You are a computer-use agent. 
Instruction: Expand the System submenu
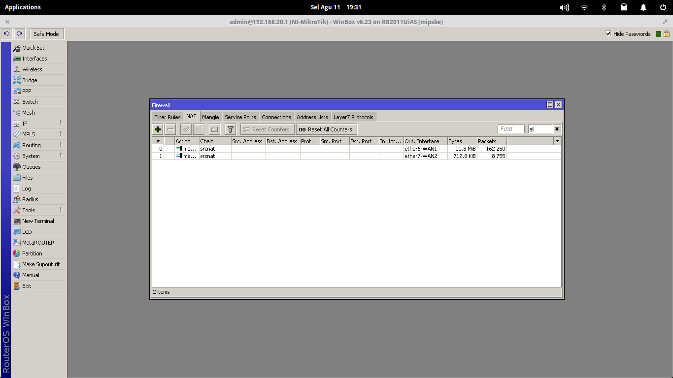[39, 156]
